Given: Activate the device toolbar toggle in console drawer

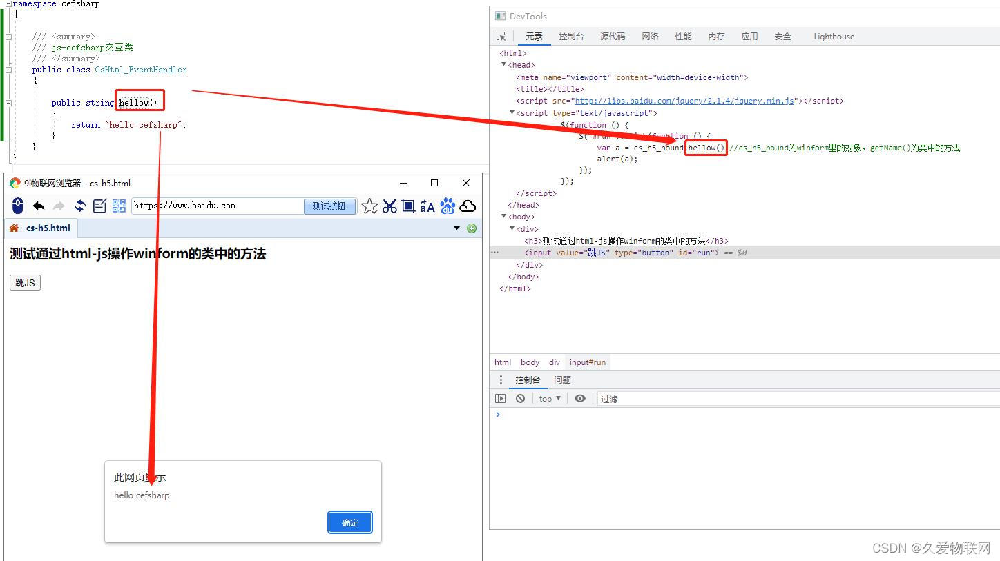Looking at the screenshot, I should click(500, 398).
